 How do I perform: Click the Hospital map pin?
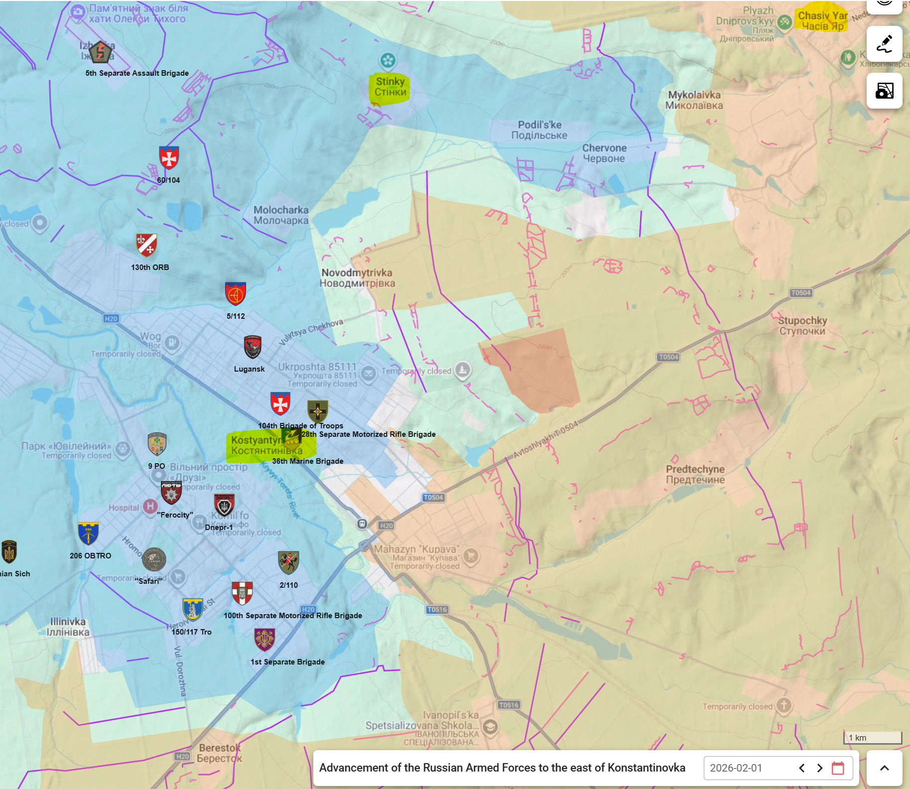149,507
